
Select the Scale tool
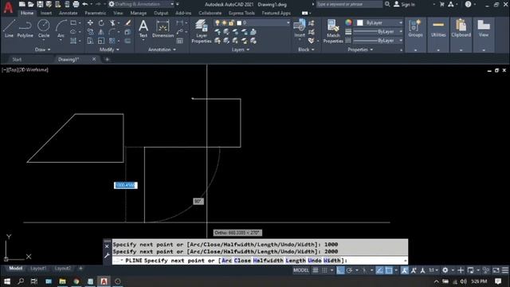point(101,41)
